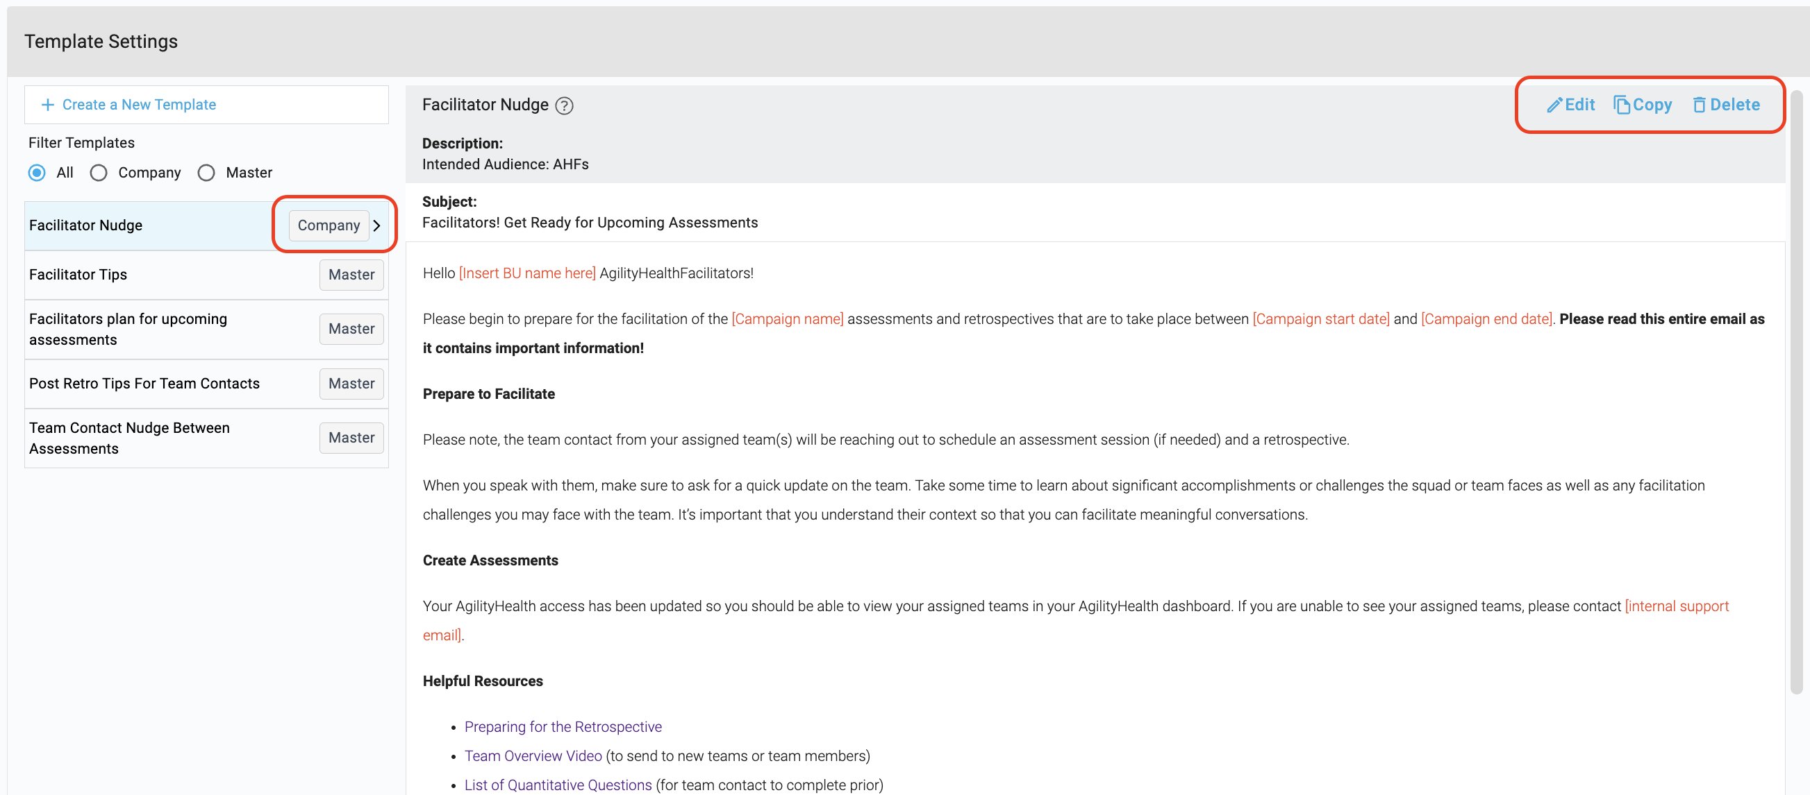The height and width of the screenshot is (795, 1810).
Task: Click the Copy button label
Action: (x=1652, y=105)
